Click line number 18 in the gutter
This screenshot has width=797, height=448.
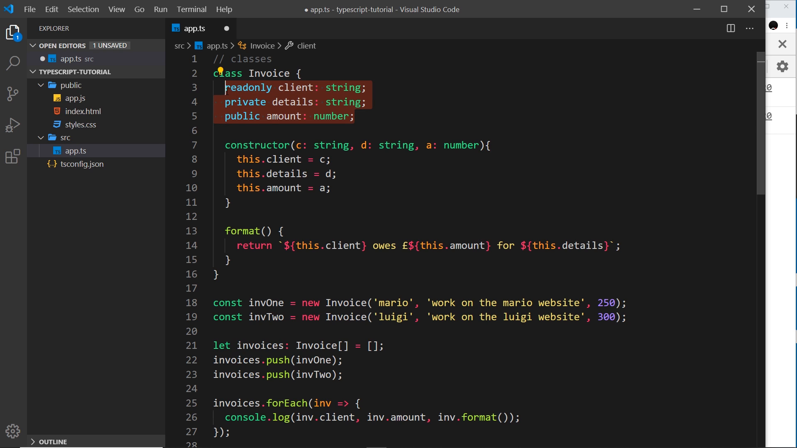(x=191, y=303)
